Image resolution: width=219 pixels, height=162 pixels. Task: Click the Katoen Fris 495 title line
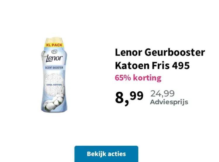(x=152, y=65)
